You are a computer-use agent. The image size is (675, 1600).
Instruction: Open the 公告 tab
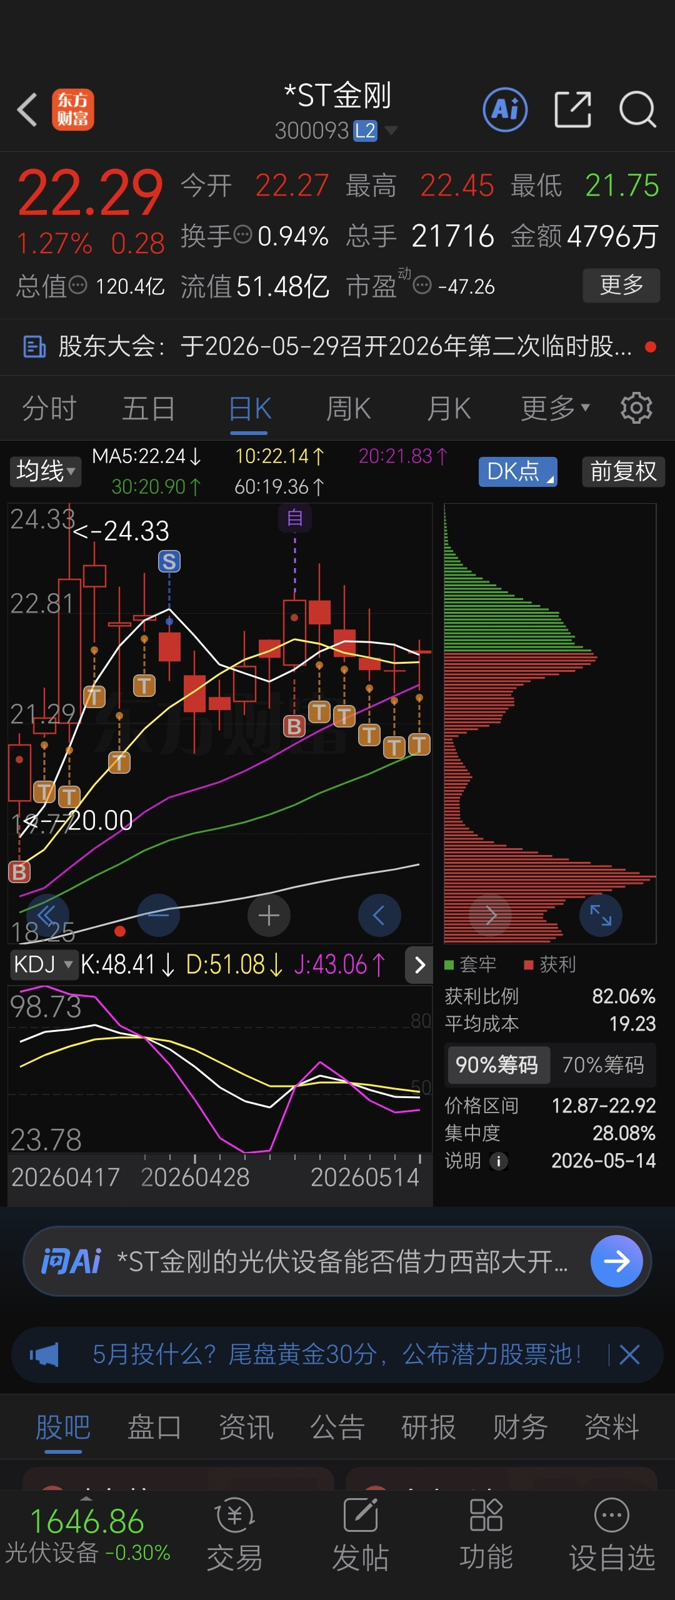[x=337, y=1427]
